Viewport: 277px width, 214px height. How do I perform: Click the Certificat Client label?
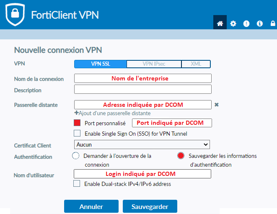[x=33, y=145]
